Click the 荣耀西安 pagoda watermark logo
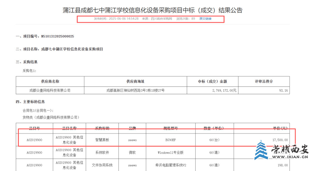Screen dimensions: 318x171 tap(261, 151)
